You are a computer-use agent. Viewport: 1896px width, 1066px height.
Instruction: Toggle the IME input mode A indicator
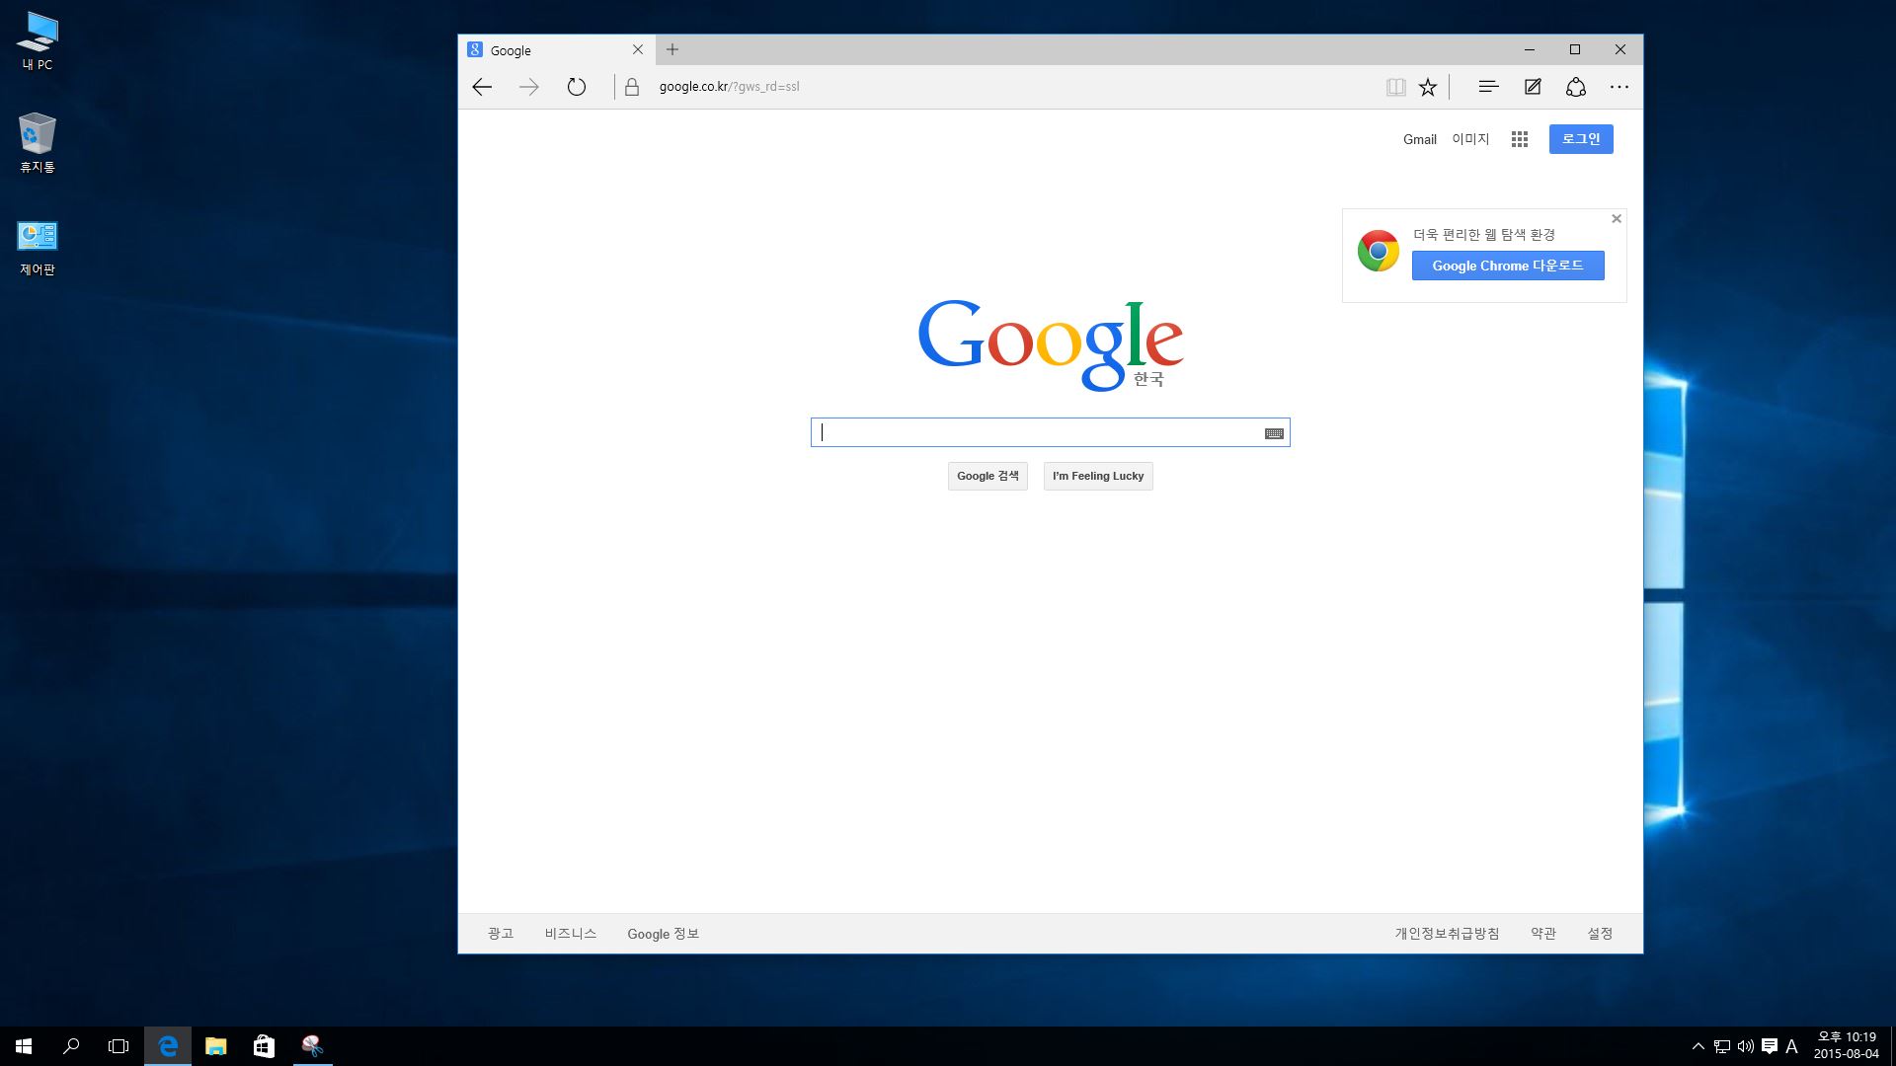[x=1792, y=1046]
